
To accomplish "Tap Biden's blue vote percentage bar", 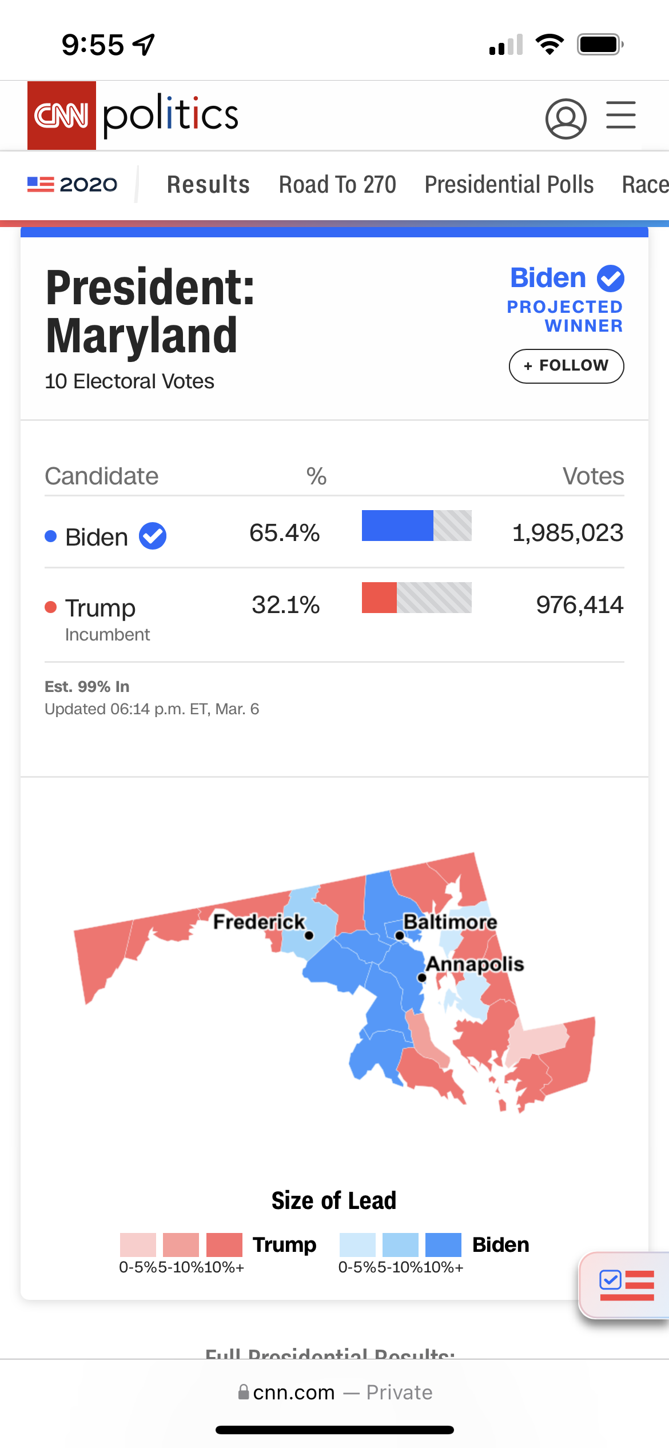I will click(397, 526).
